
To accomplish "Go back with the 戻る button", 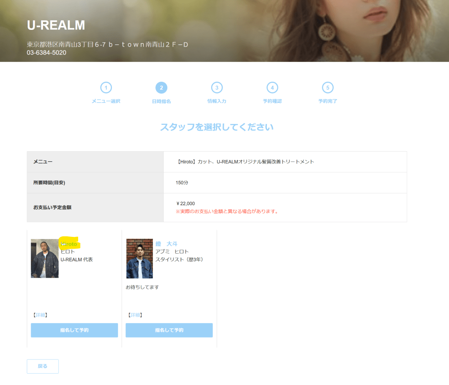I will (43, 366).
